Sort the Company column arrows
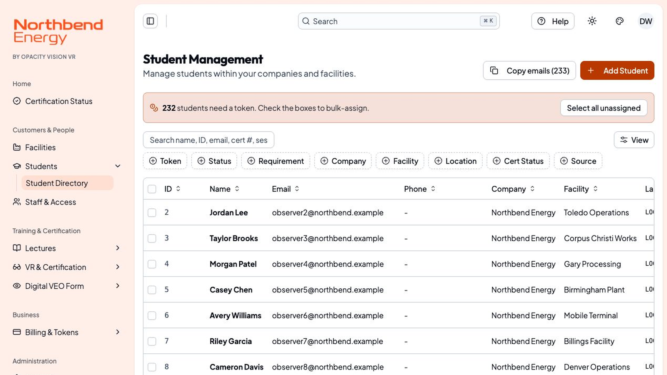667x375 pixels. pyautogui.click(x=532, y=189)
